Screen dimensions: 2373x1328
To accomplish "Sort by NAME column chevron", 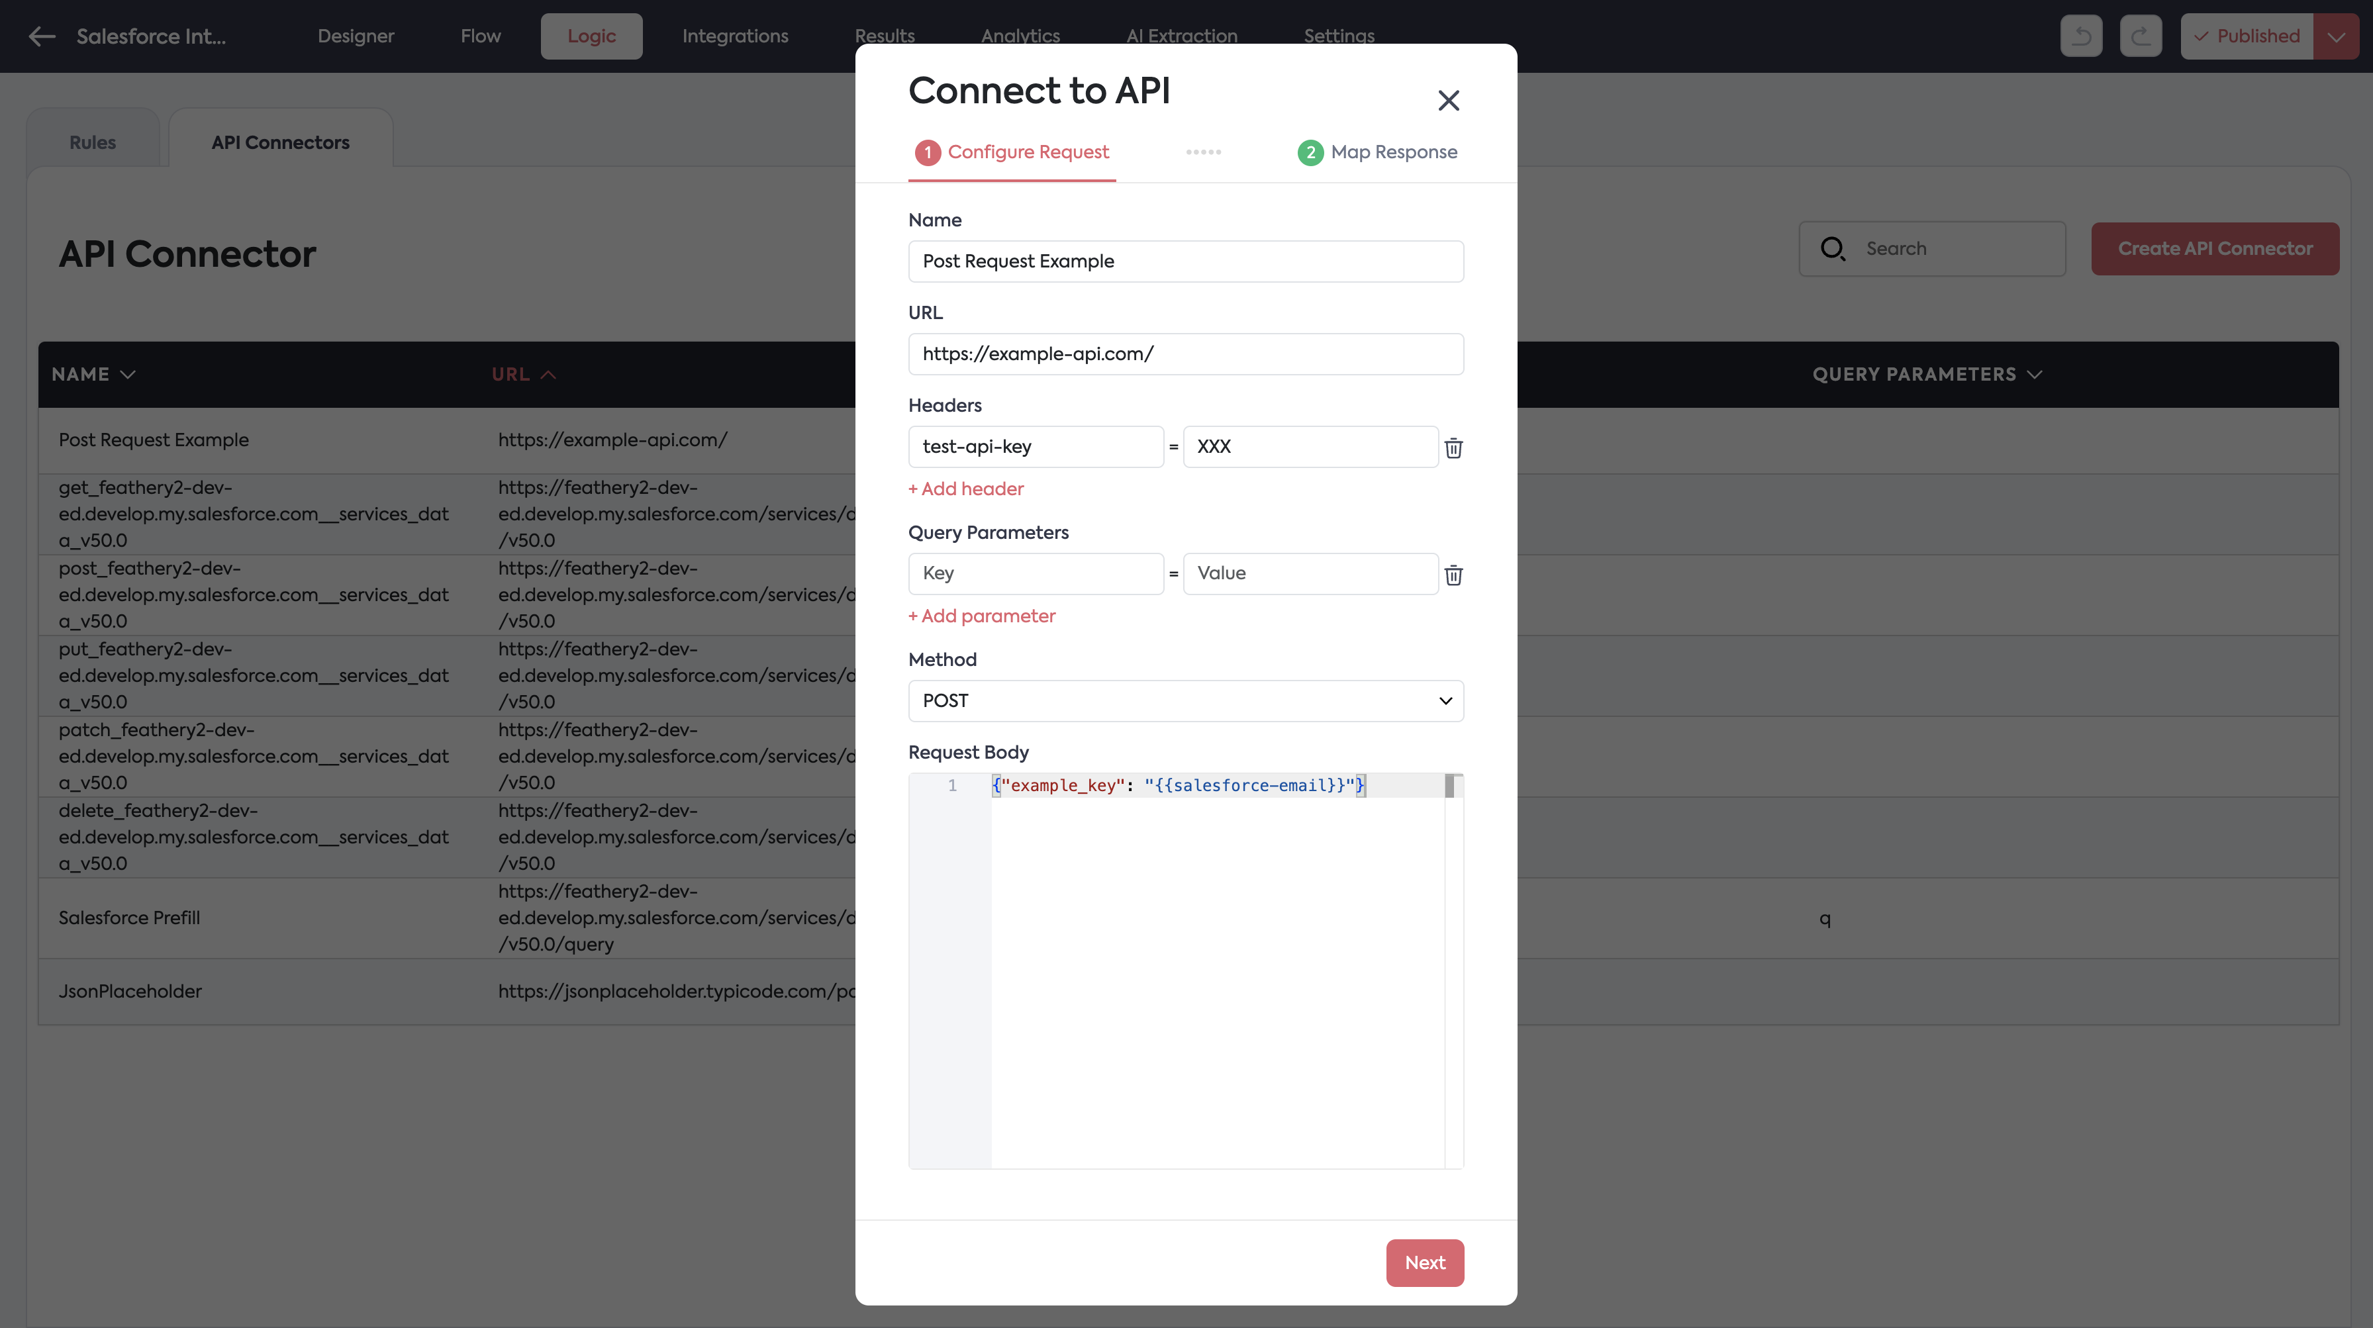I will 128,375.
